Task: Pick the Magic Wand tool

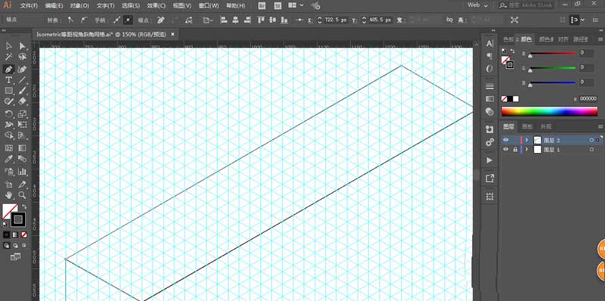Action: [x=8, y=57]
